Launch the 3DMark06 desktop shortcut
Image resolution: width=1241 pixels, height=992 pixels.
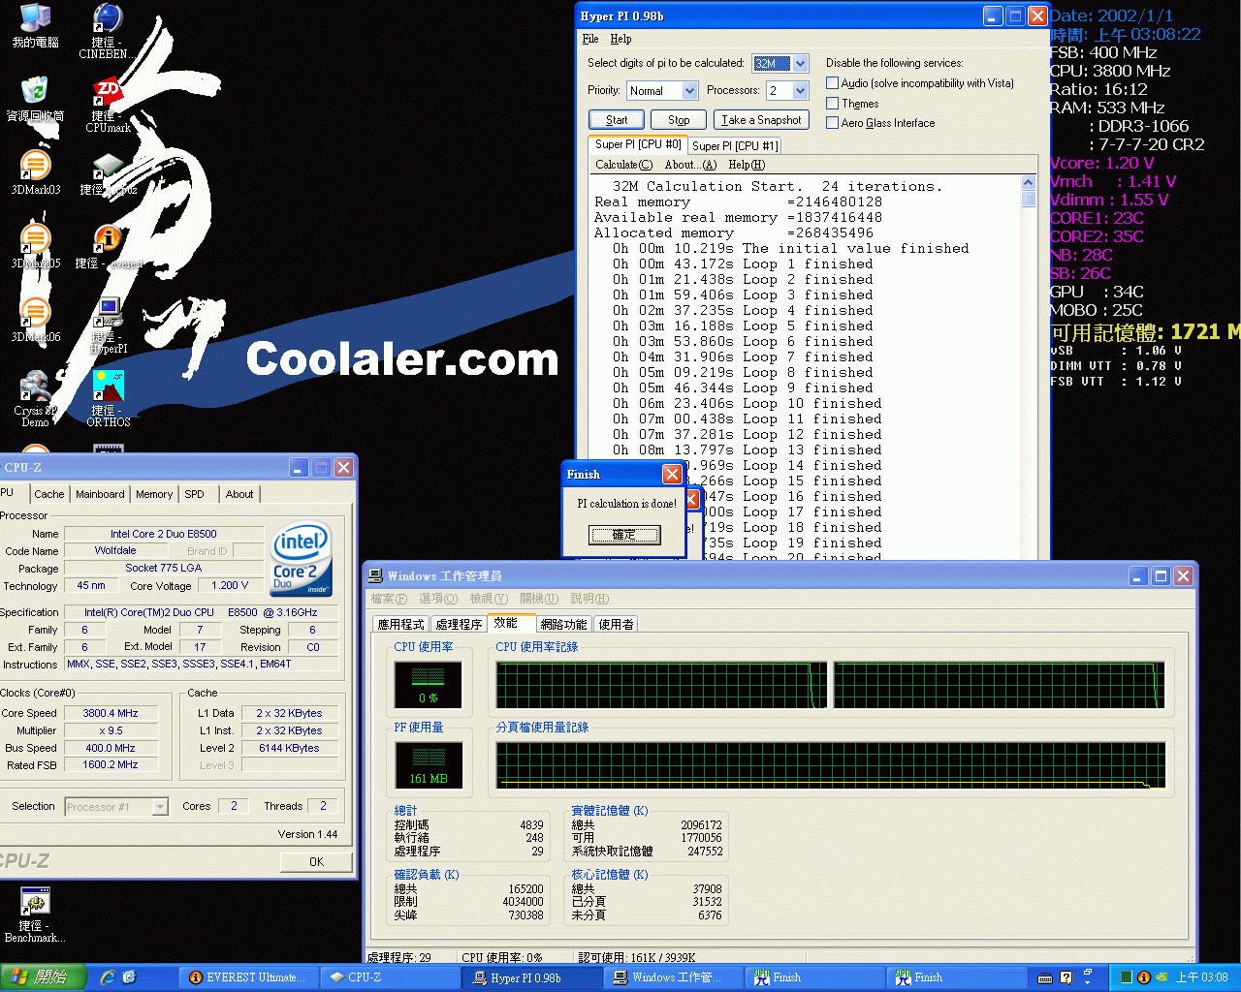[x=35, y=320]
